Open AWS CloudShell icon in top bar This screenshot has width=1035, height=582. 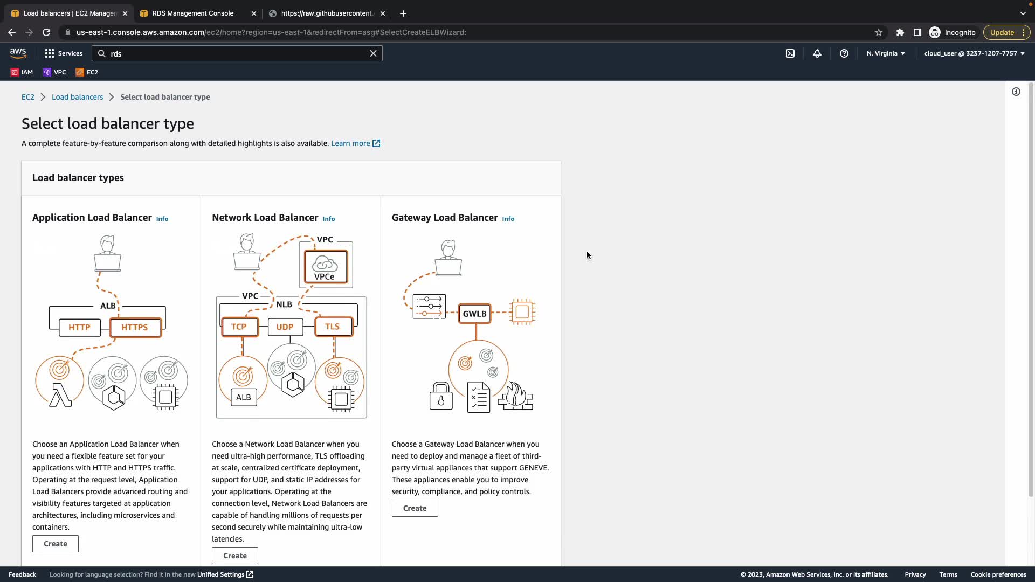tap(790, 53)
